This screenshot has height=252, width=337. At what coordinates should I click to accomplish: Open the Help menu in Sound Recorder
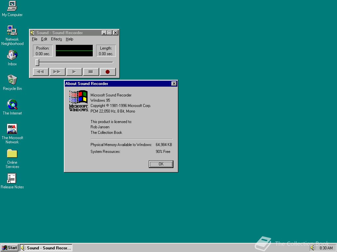[69, 39]
